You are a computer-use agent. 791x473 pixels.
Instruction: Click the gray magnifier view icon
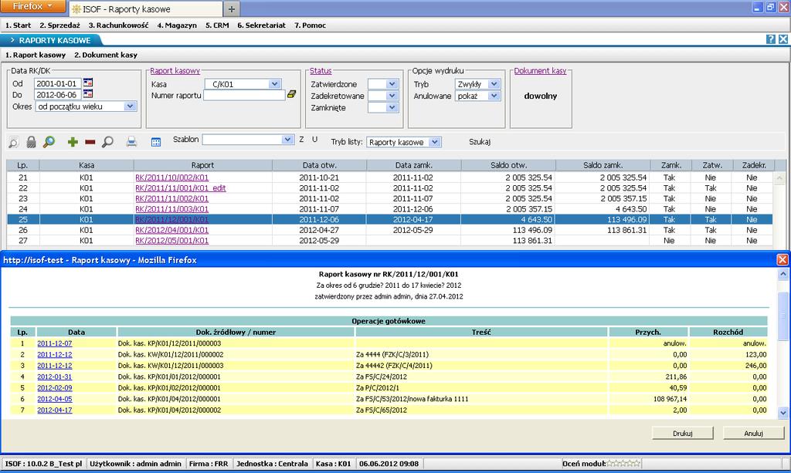[107, 142]
